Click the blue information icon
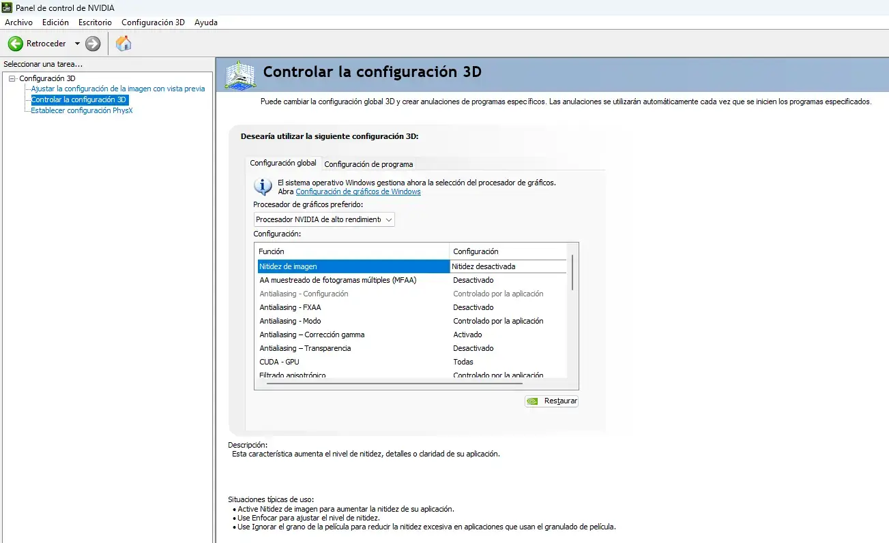 tap(263, 186)
